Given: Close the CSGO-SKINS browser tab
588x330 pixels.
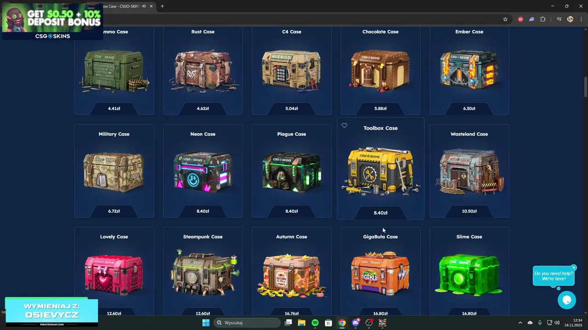Looking at the screenshot, I should 151,6.
